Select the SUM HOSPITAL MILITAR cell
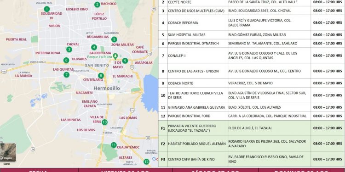 pos(198,35)
